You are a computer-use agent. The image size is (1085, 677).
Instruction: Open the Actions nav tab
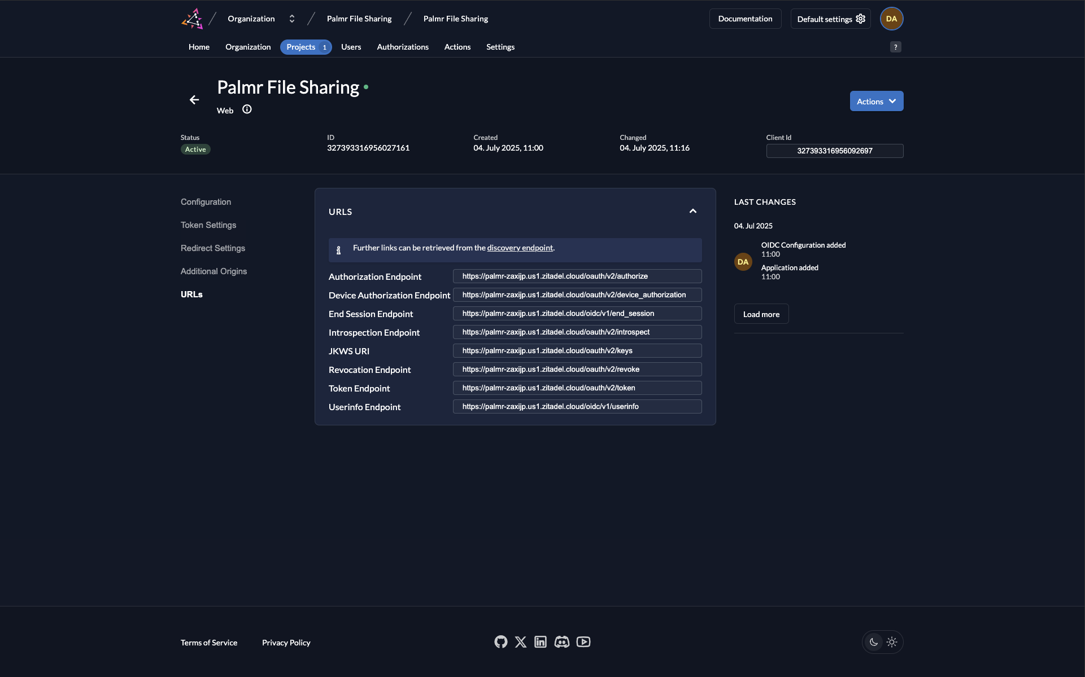click(457, 47)
